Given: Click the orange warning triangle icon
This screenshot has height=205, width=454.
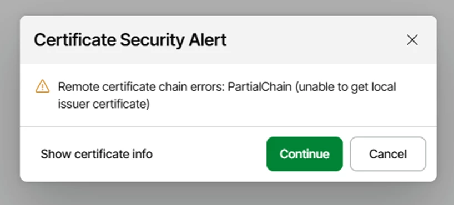Looking at the screenshot, I should click(43, 86).
